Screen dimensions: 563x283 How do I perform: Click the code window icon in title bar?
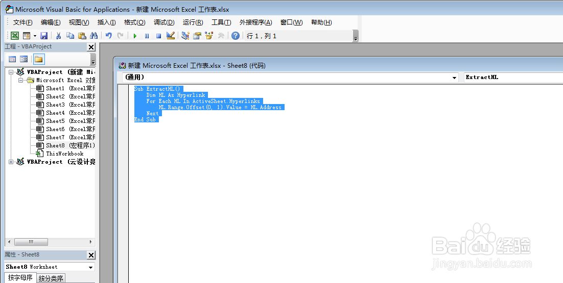tap(122, 66)
